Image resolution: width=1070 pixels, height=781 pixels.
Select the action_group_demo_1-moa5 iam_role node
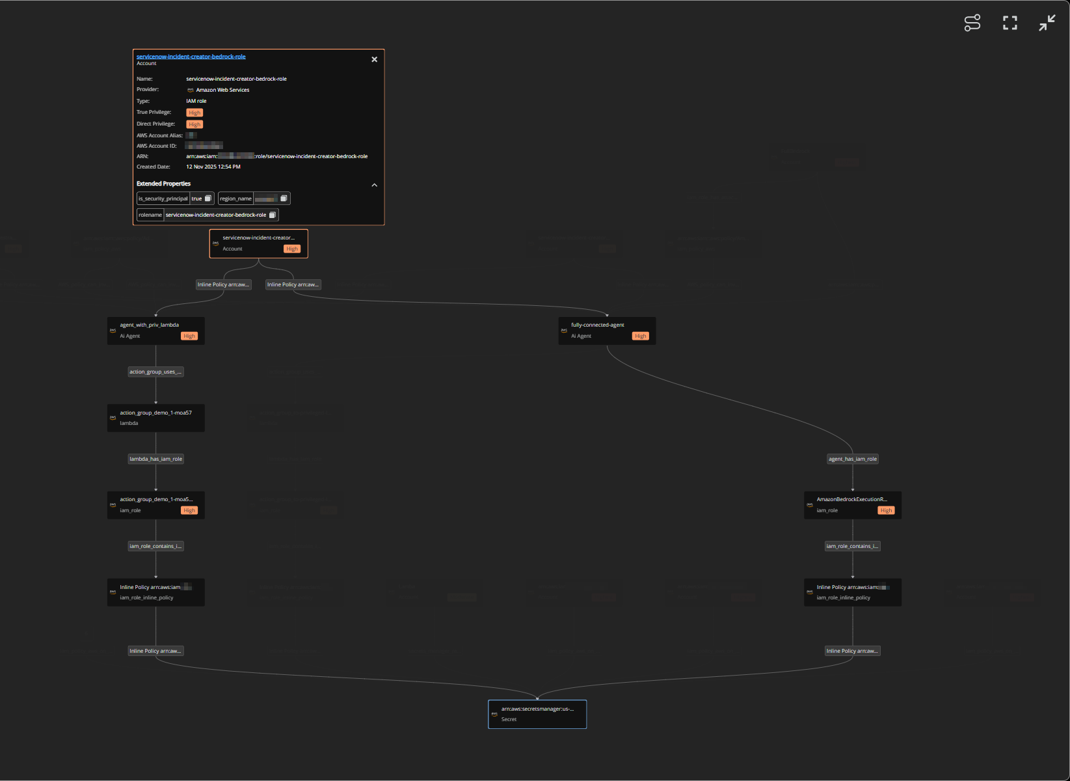coord(156,505)
